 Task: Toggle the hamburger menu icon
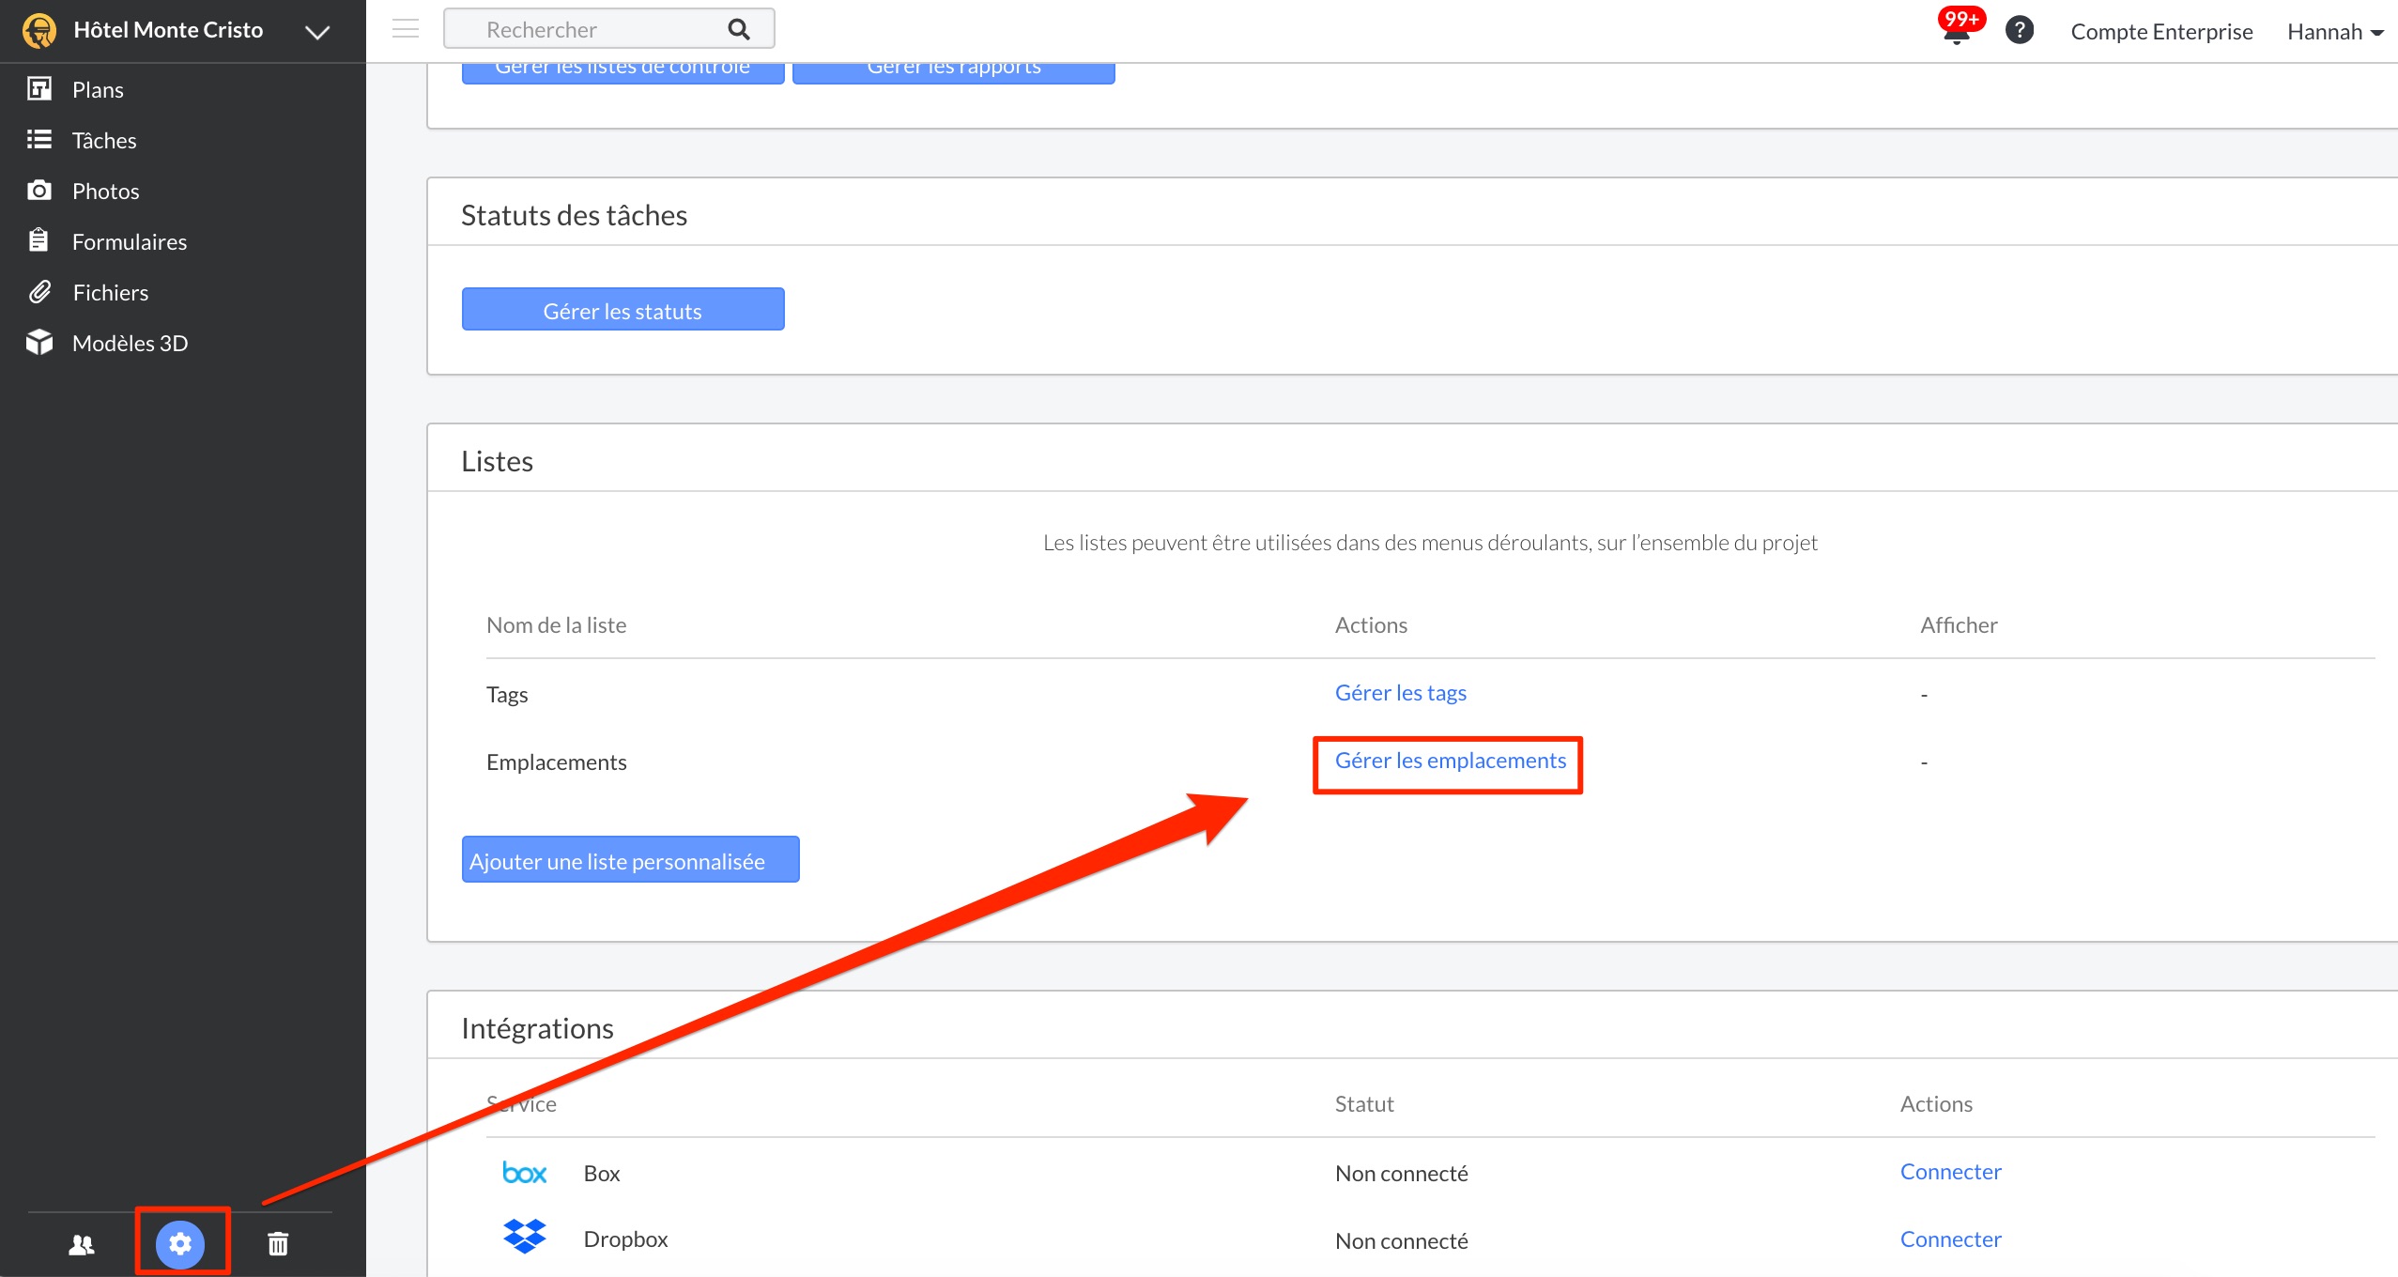[x=406, y=29]
